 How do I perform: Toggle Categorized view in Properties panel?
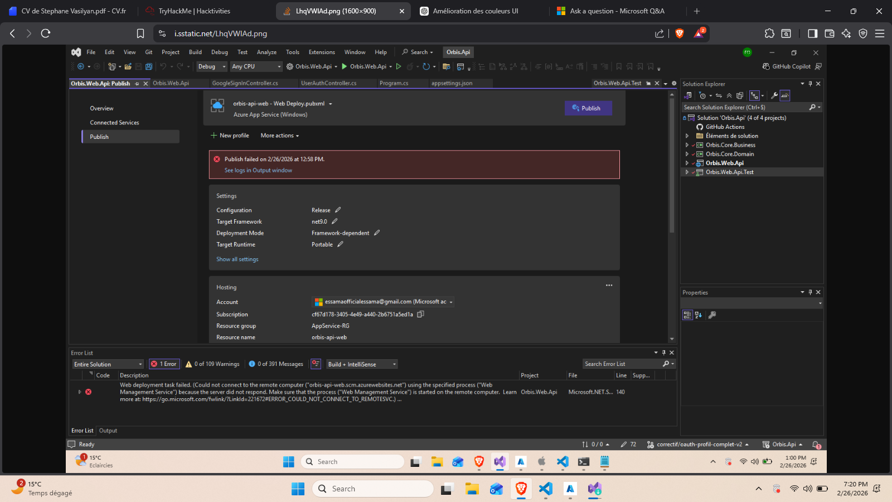687,315
